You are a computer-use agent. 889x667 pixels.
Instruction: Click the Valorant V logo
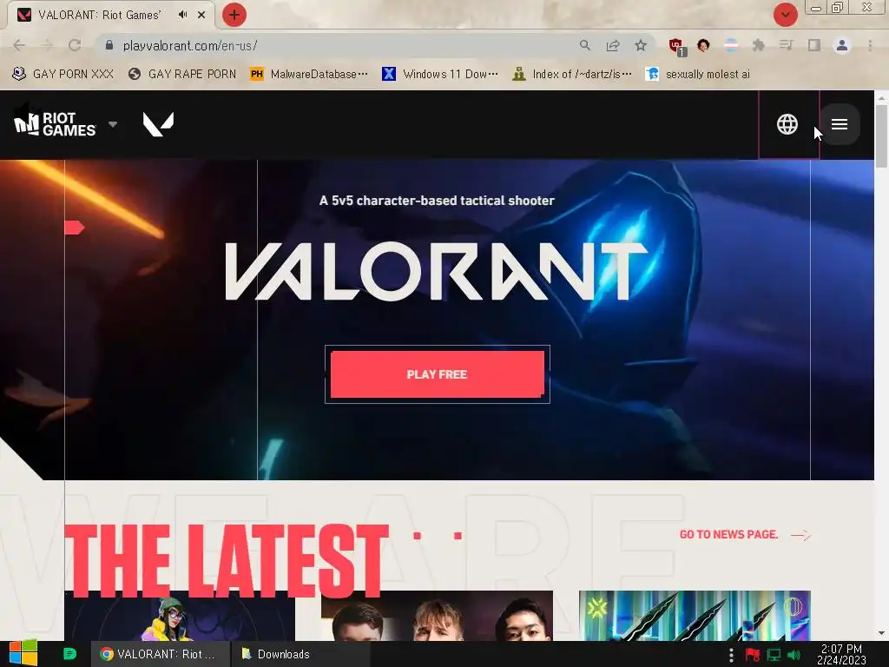point(158,124)
